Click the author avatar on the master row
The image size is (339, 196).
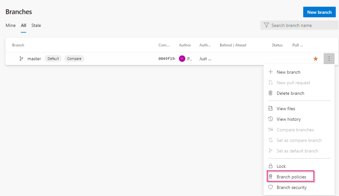click(x=182, y=58)
